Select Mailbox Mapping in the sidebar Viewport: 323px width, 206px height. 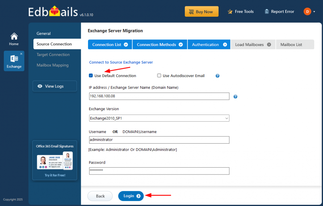point(53,65)
